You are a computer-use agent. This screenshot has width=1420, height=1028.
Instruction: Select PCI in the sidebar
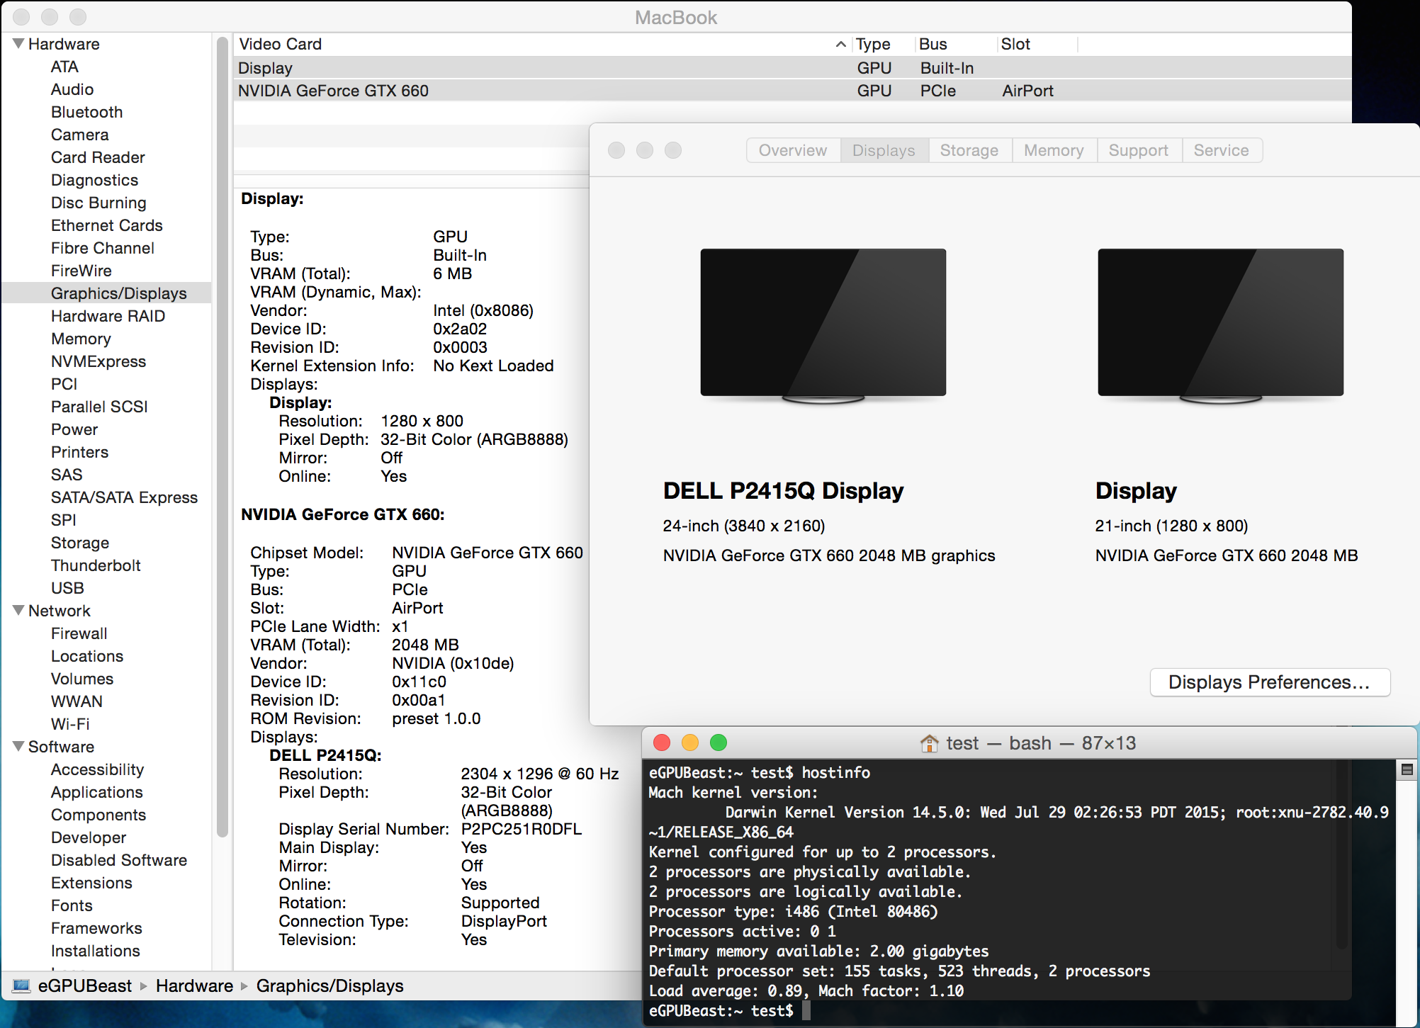tap(64, 384)
